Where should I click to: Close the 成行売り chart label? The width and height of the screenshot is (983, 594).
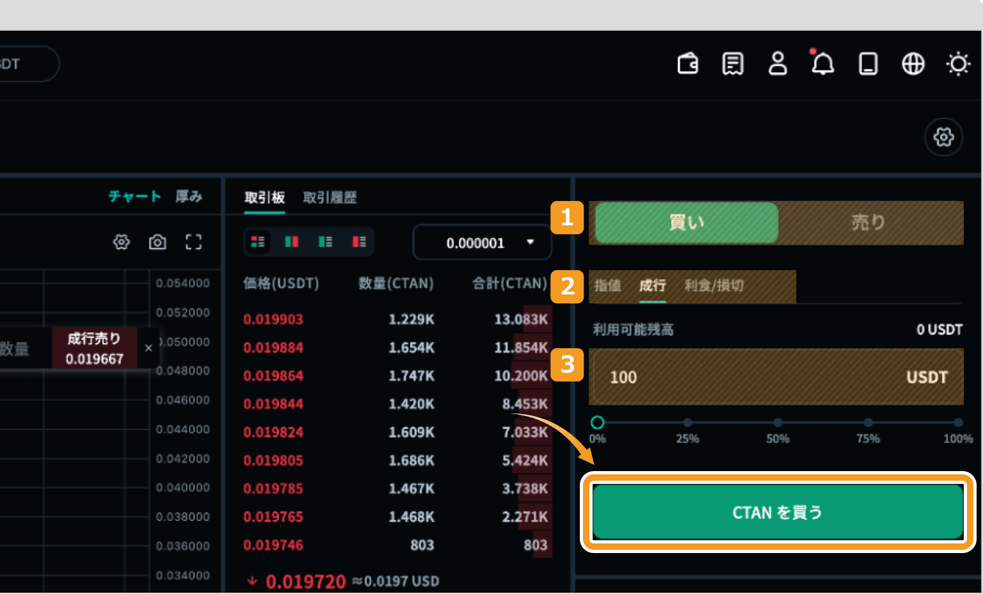tap(148, 348)
